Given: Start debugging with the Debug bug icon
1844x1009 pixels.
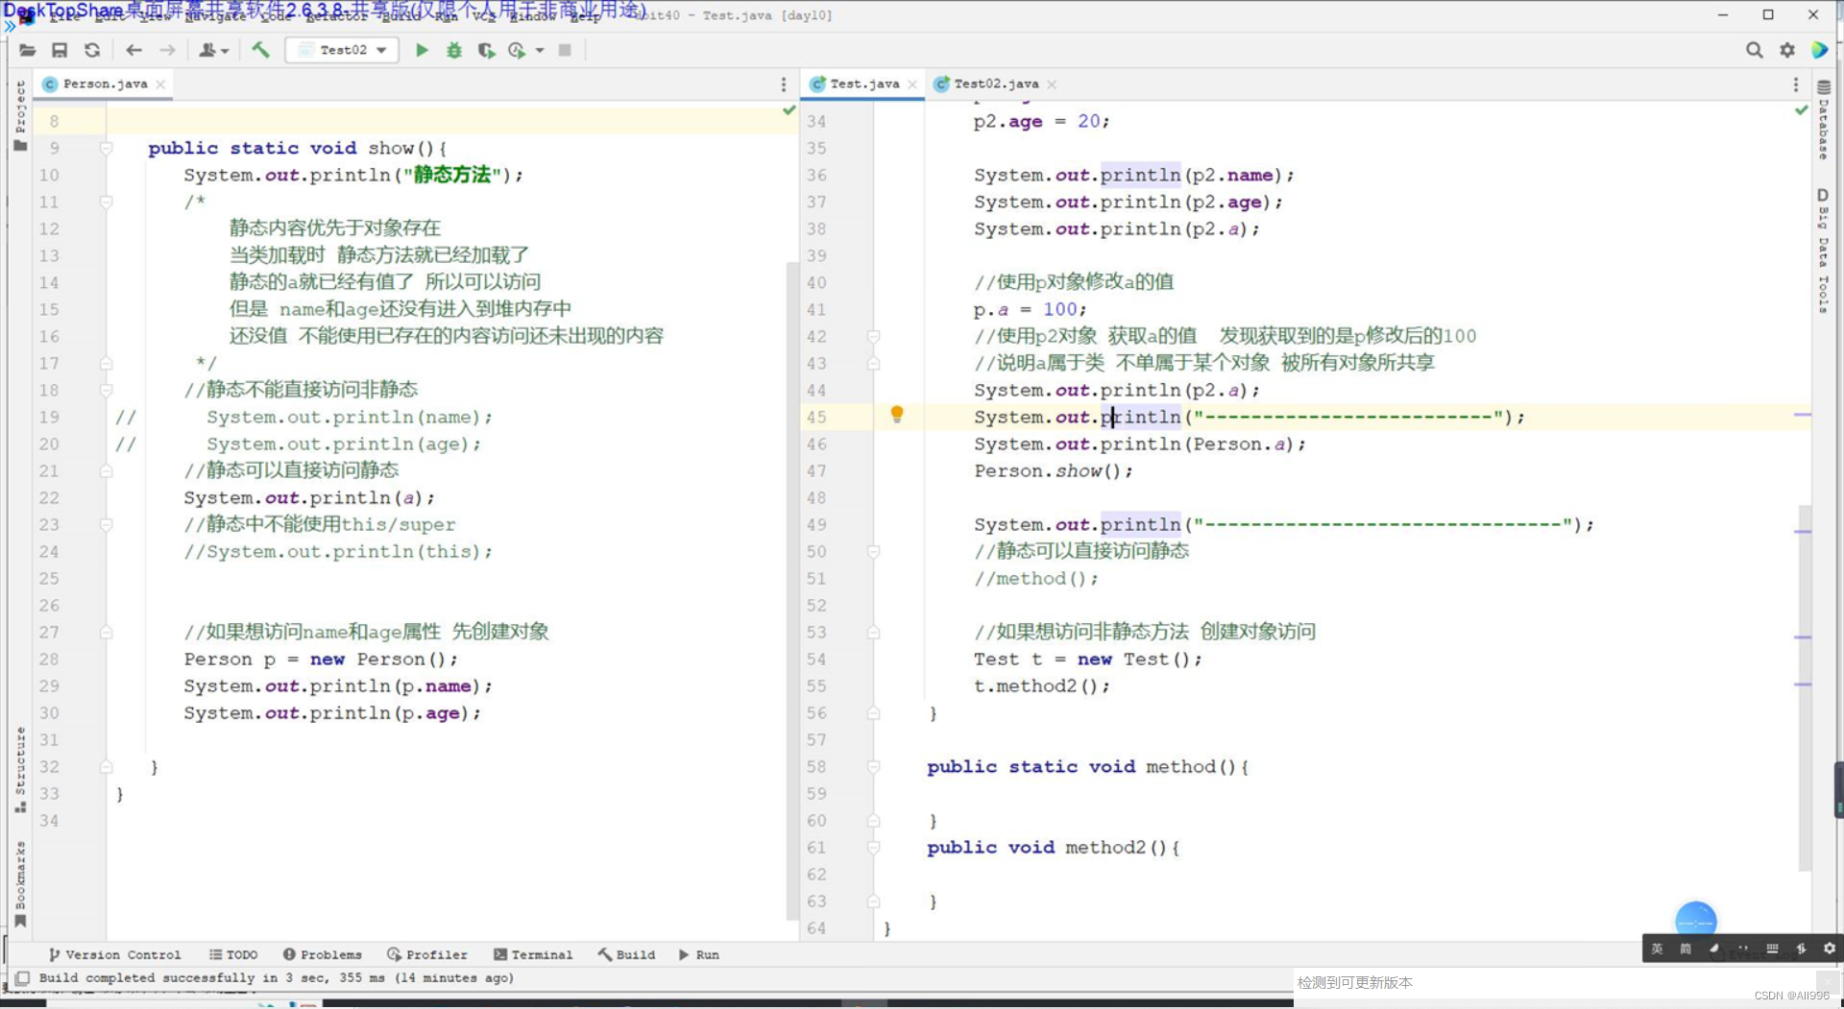Looking at the screenshot, I should [x=453, y=50].
